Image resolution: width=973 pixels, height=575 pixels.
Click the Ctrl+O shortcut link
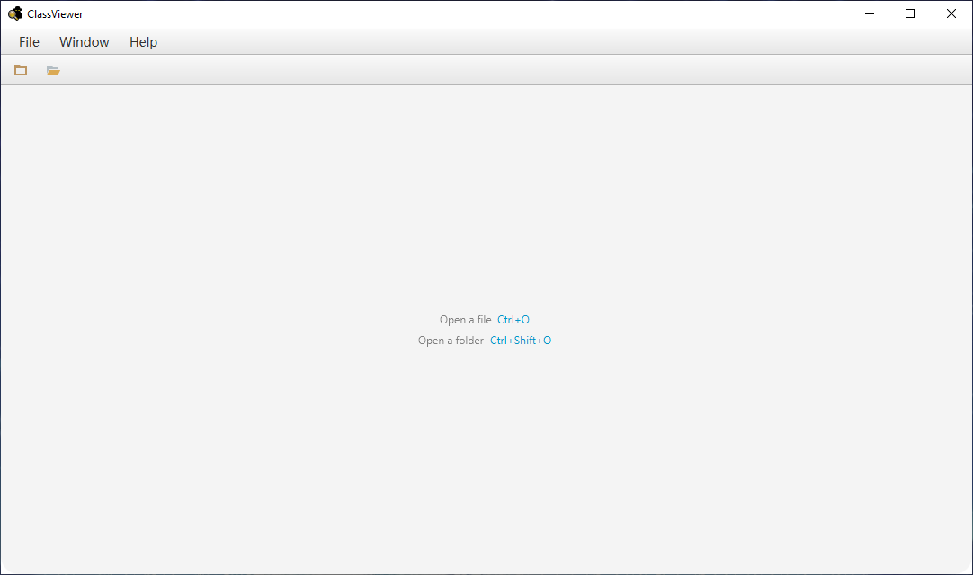tap(513, 320)
